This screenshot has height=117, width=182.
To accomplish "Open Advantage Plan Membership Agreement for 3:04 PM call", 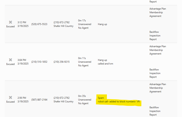I will [x=157, y=50].
